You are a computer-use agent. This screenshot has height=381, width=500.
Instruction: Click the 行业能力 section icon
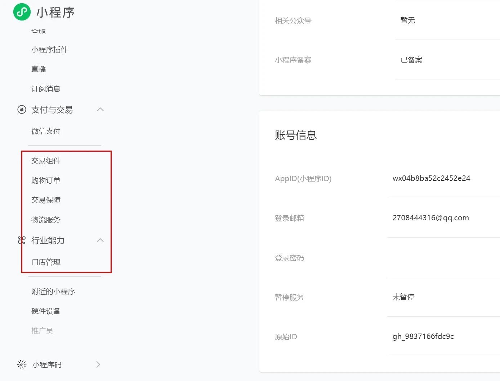(22, 240)
